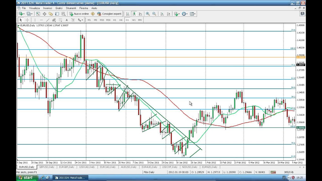
Task: Select the cursor arrow tool
Action: pos(21,20)
